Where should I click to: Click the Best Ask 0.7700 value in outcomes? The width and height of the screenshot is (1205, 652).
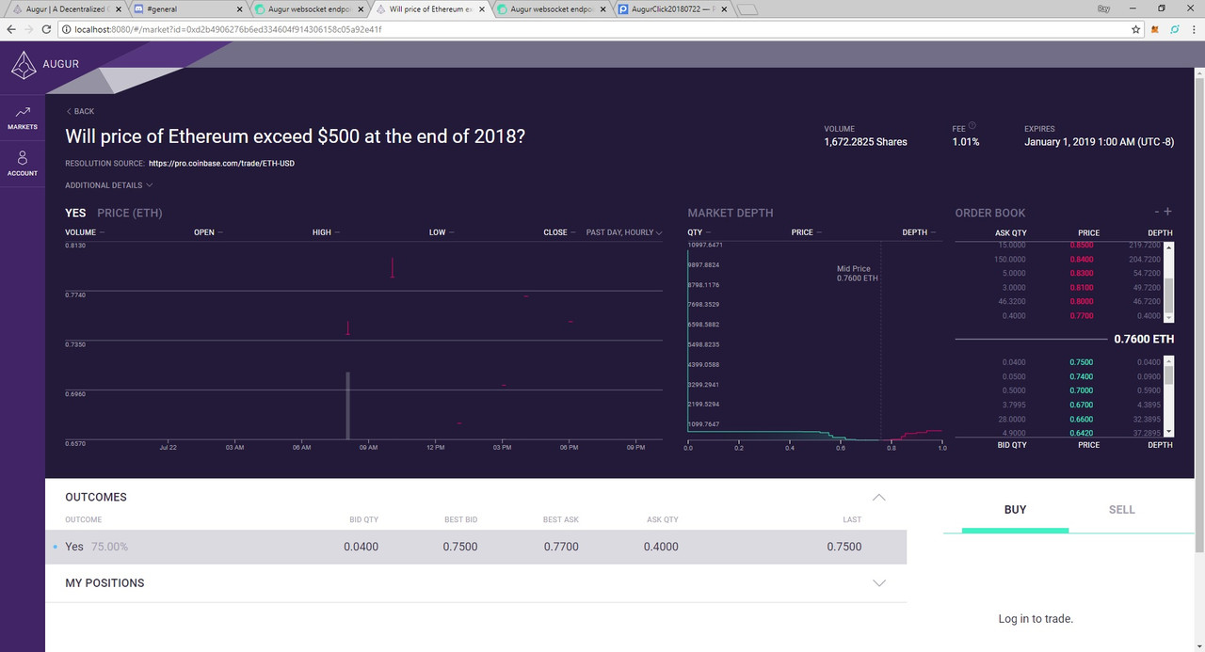pyautogui.click(x=561, y=547)
